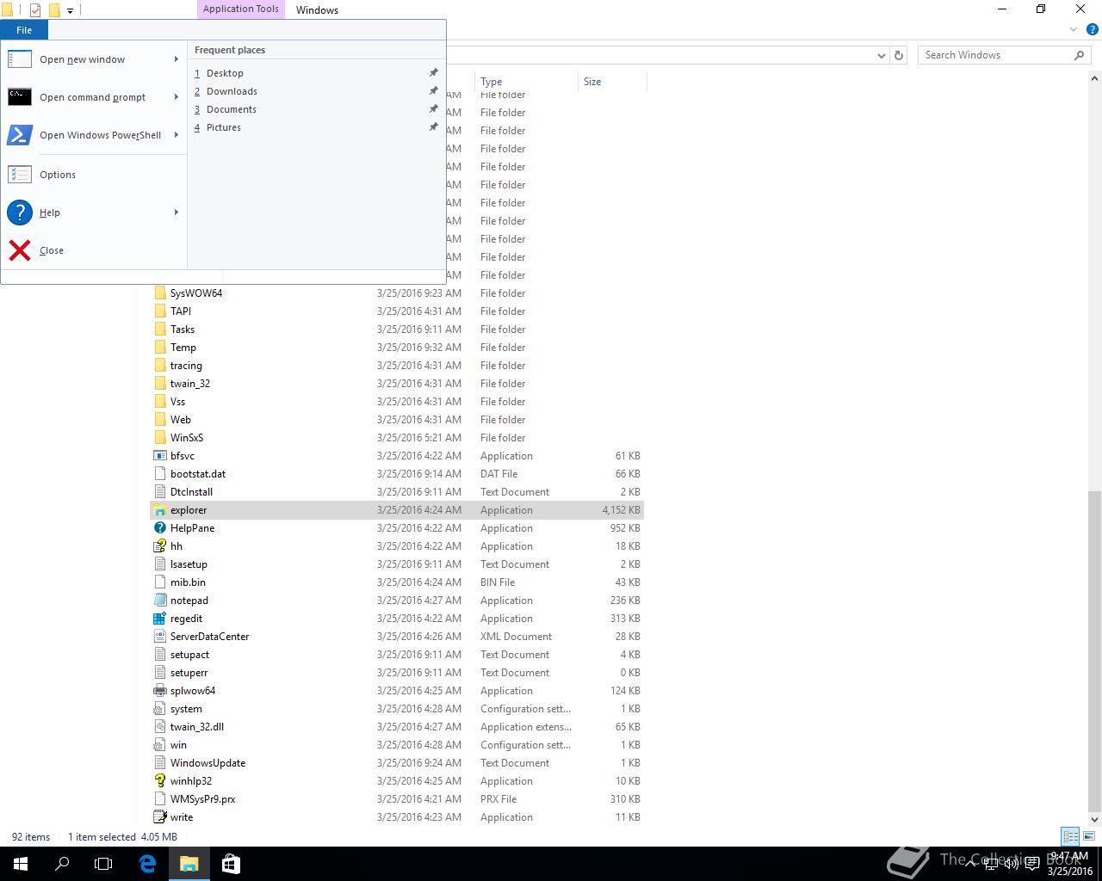This screenshot has width=1102, height=881.
Task: Select the bfsvc application icon
Action: 159,456
